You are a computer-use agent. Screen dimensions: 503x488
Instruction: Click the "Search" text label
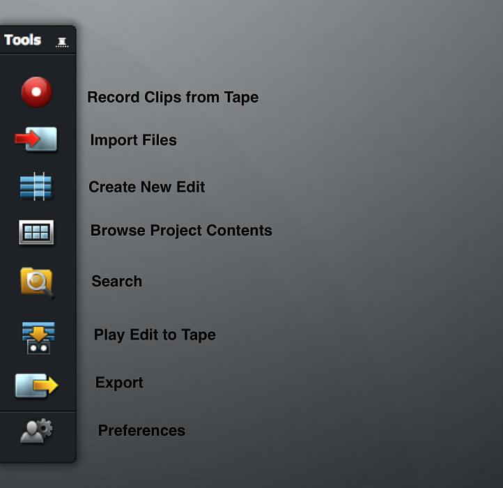coord(116,282)
